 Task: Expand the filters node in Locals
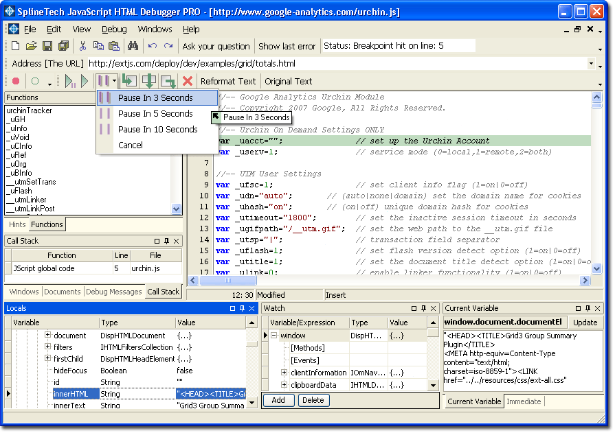(47, 347)
